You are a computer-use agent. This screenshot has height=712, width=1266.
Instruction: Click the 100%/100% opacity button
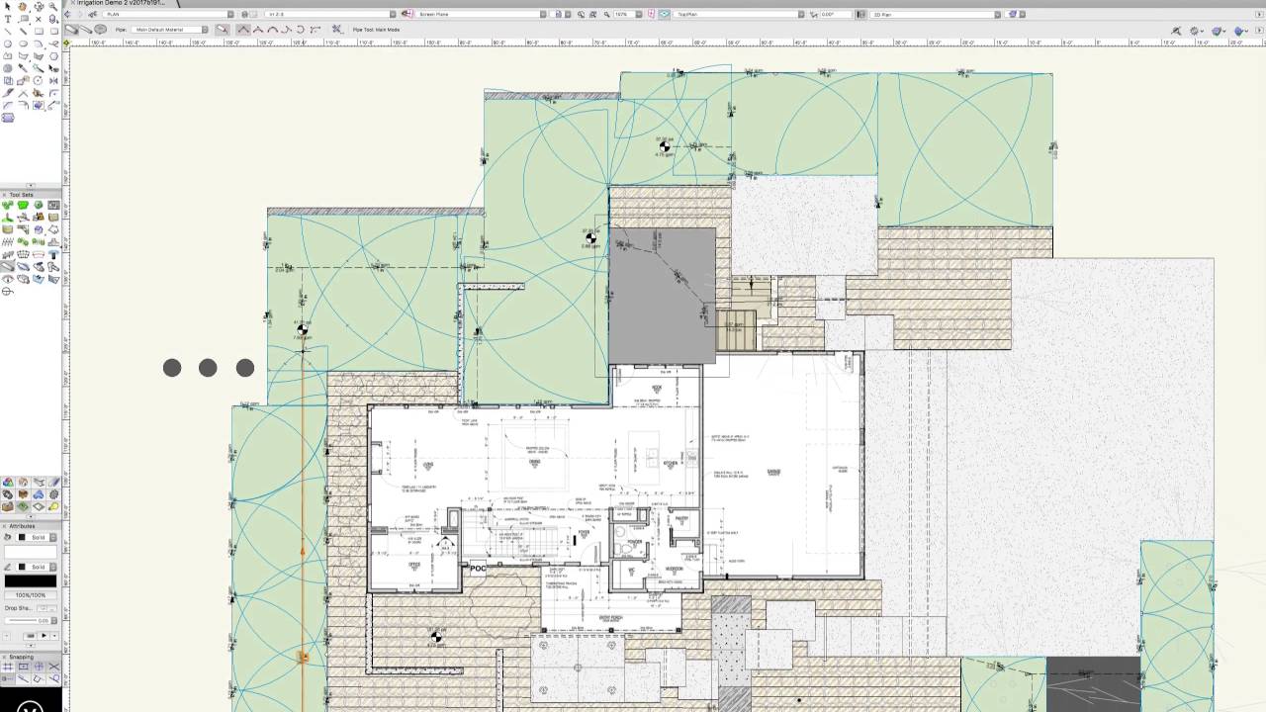pos(31,594)
